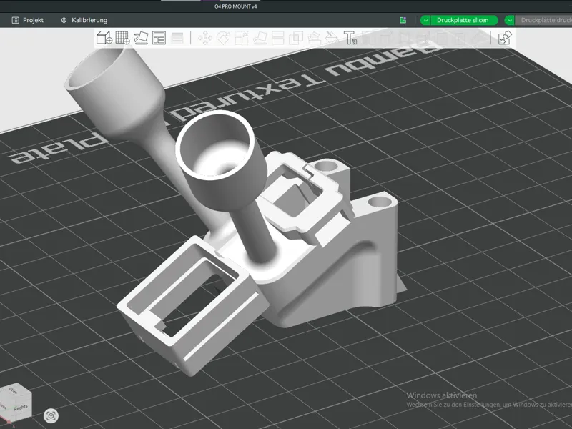Open the Text shape tool

[350, 38]
